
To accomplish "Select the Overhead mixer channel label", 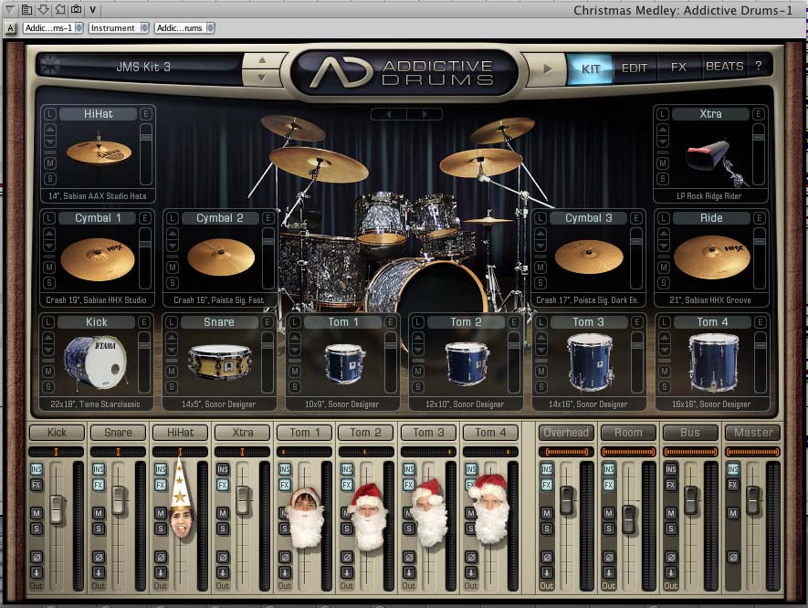I will coord(566,433).
